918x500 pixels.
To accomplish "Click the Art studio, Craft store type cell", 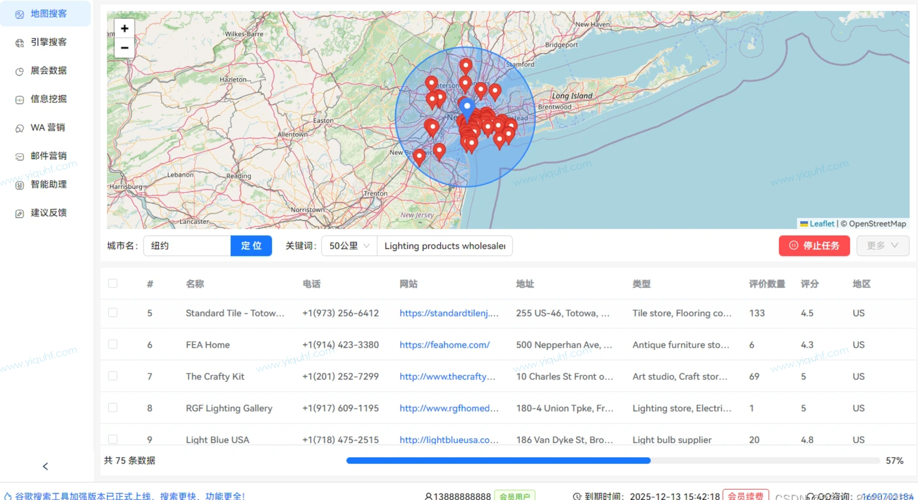I will pos(680,376).
